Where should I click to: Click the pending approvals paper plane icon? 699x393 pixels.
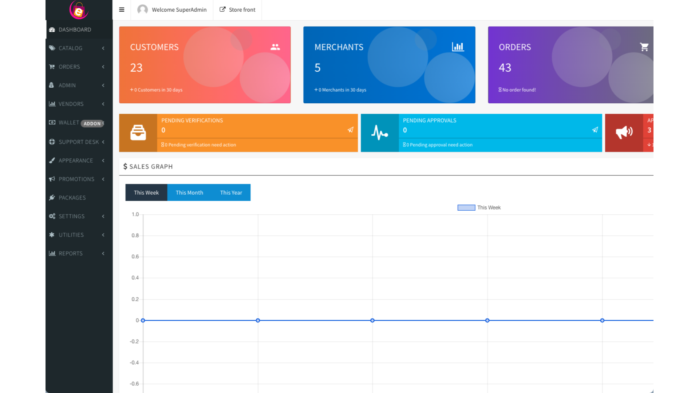point(595,130)
